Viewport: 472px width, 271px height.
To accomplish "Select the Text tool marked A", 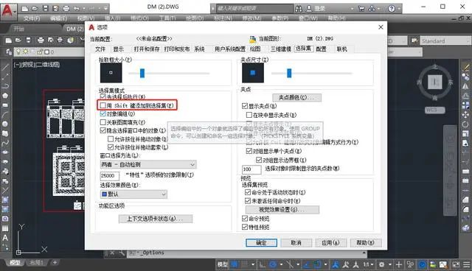I will 5,238.
